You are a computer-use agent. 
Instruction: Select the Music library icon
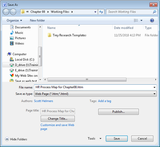click(x=12, y=33)
